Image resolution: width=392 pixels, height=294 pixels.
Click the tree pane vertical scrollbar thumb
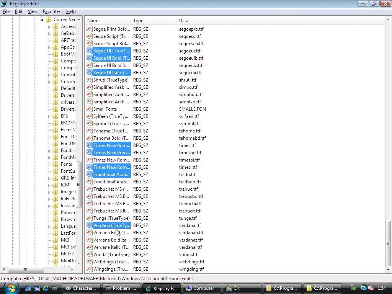click(x=78, y=185)
